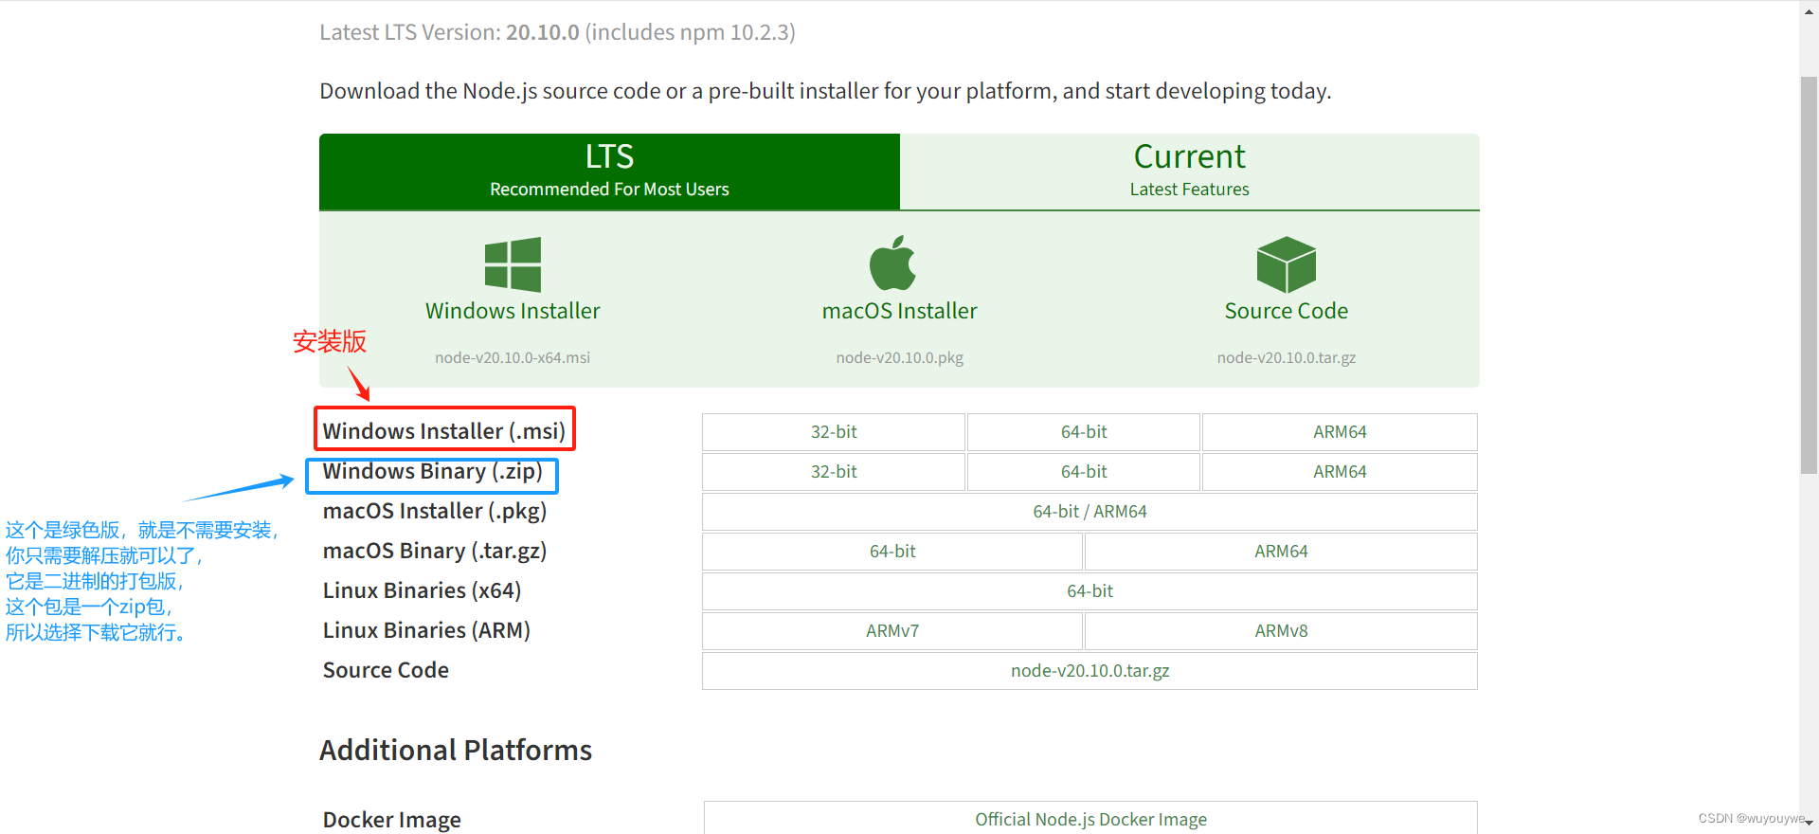Download ARM64 Windows Installer (.msi)
Viewport: 1819px width, 834px height.
click(1340, 432)
